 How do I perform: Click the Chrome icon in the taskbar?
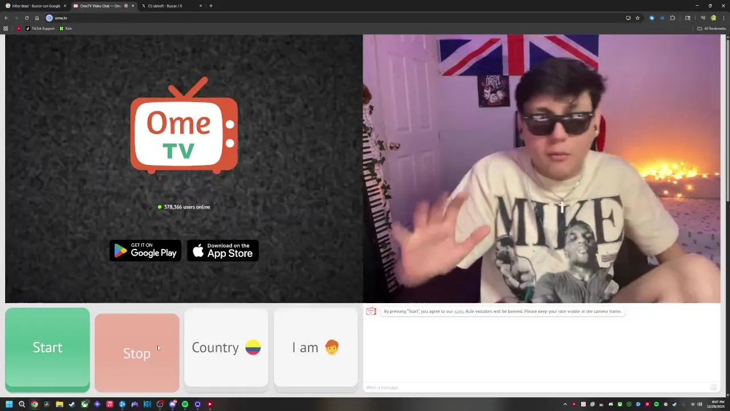click(x=34, y=404)
